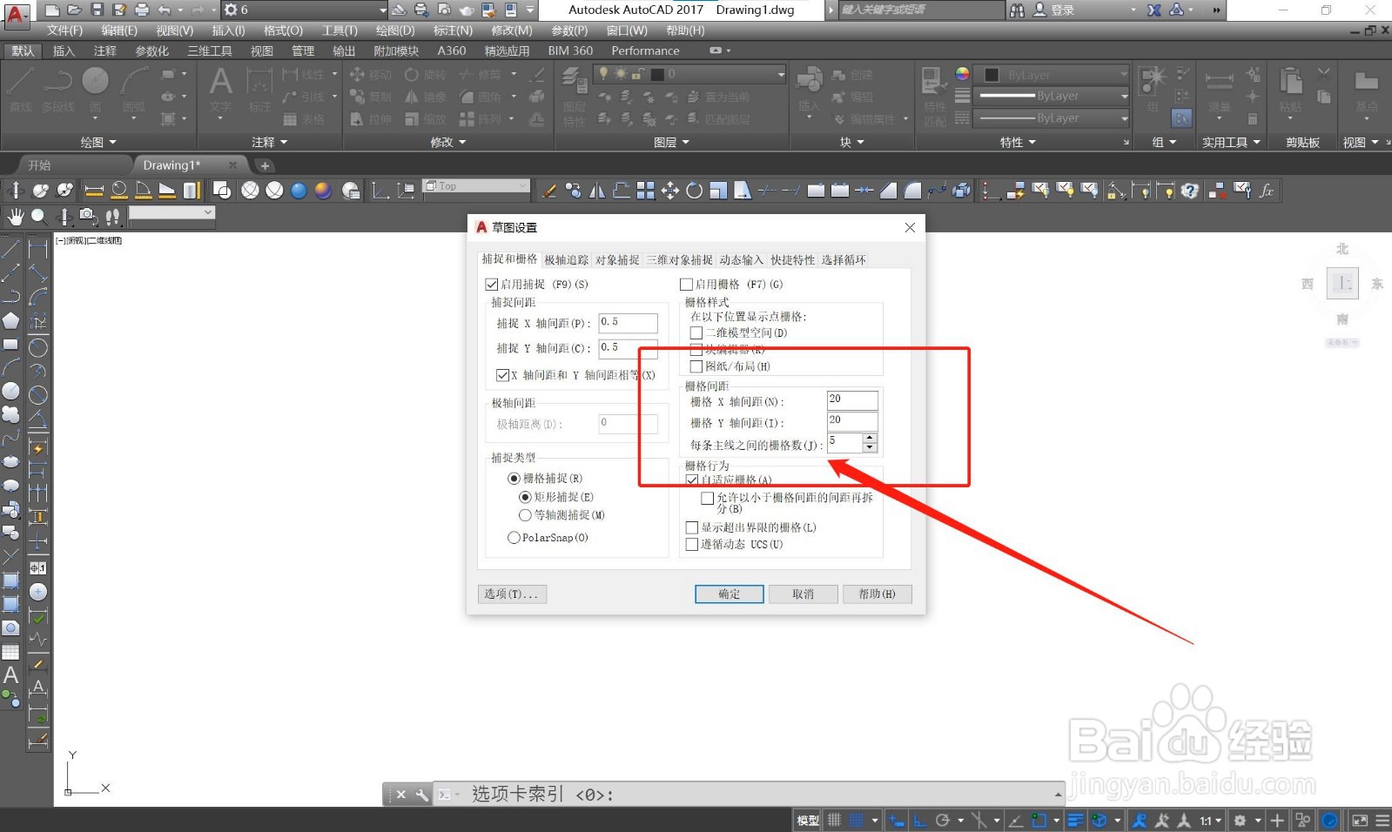Click the Model space status bar button
Viewport: 1392px width, 832px height.
tap(808, 820)
